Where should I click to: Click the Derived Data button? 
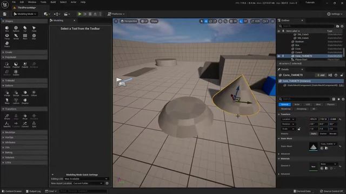(302, 191)
